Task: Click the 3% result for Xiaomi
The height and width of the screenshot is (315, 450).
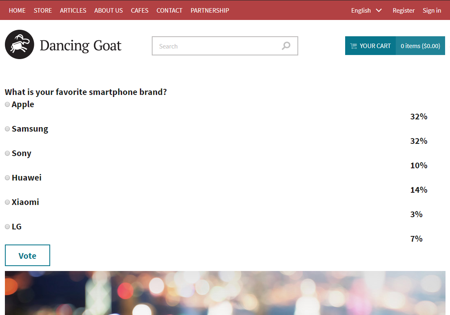Action: tap(416, 214)
